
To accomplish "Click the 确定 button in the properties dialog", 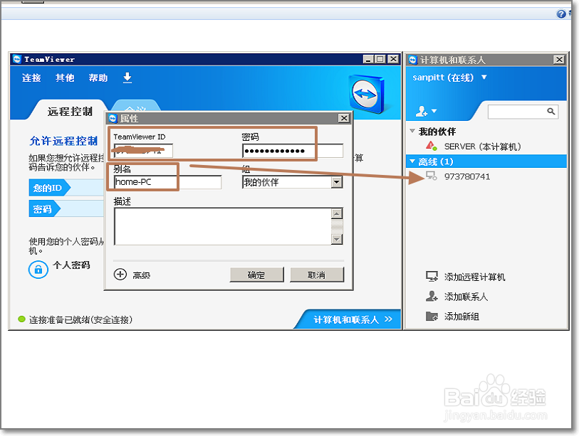I will [x=256, y=274].
